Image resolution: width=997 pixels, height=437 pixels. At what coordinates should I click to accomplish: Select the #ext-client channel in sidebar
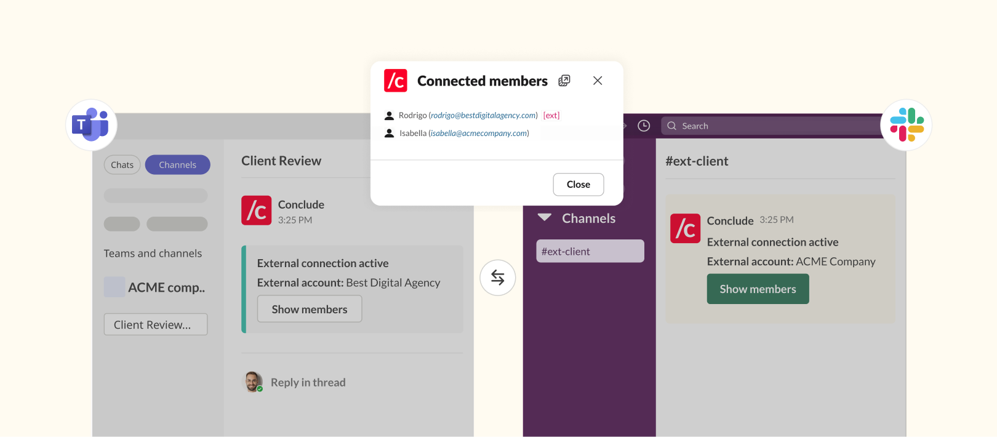590,251
